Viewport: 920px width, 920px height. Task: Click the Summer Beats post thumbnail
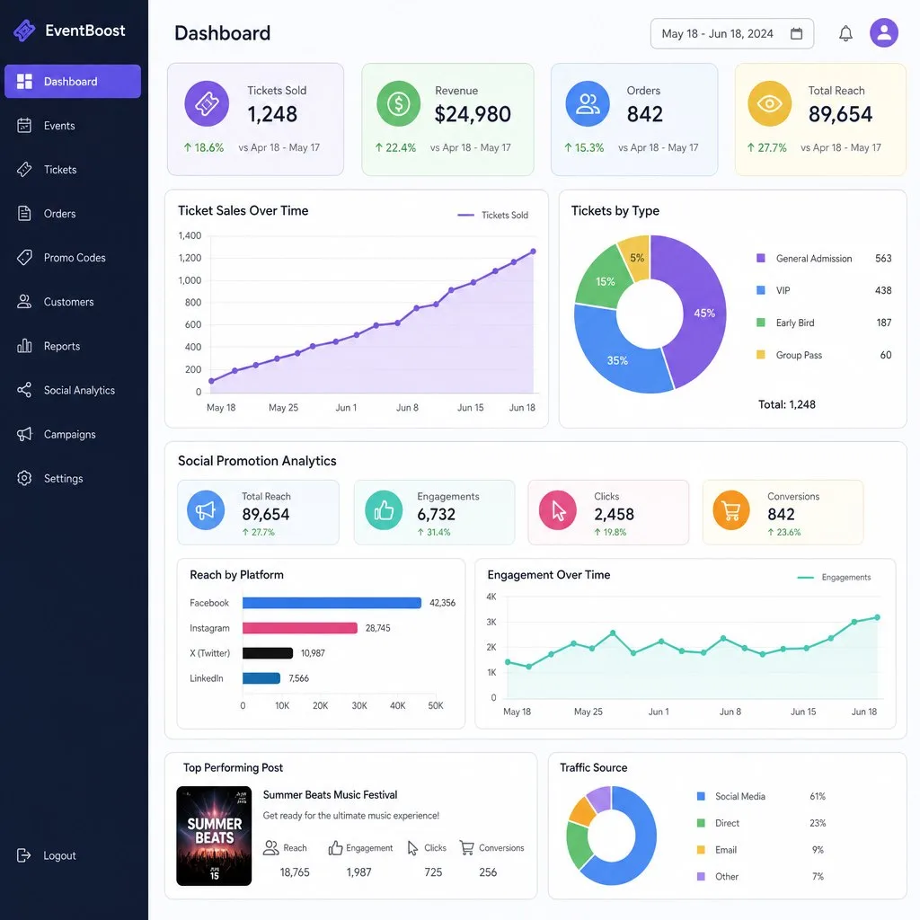pyautogui.click(x=214, y=836)
